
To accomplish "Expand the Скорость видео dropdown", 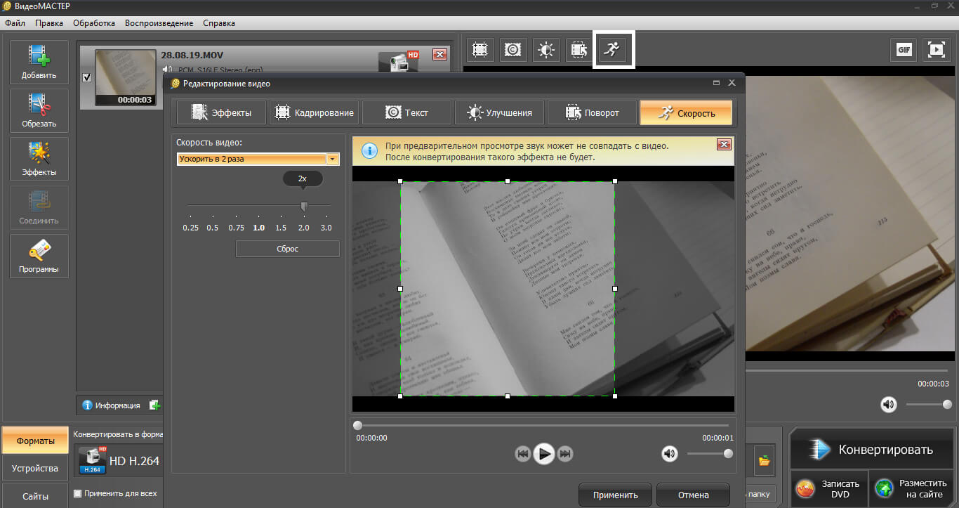I will click(x=332, y=159).
